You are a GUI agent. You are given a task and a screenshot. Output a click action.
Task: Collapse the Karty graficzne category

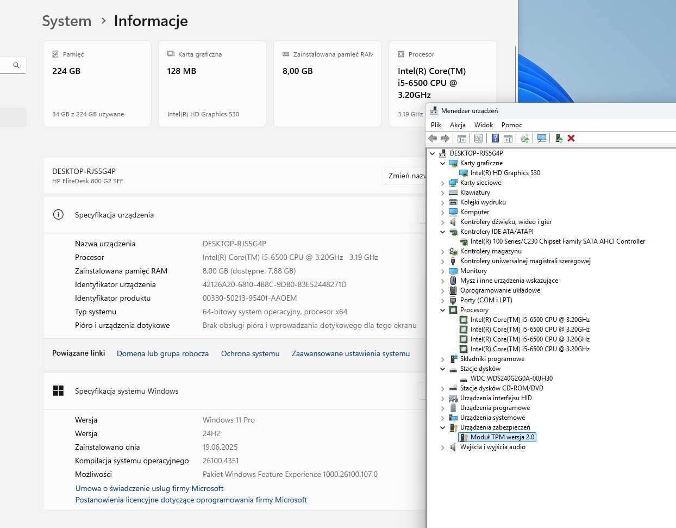click(443, 163)
